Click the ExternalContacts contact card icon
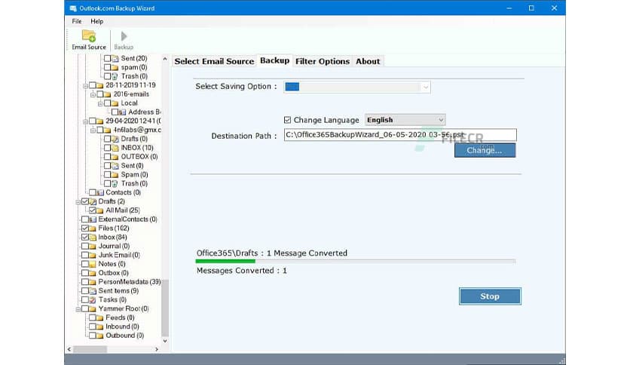The height and width of the screenshot is (365, 630). point(93,219)
